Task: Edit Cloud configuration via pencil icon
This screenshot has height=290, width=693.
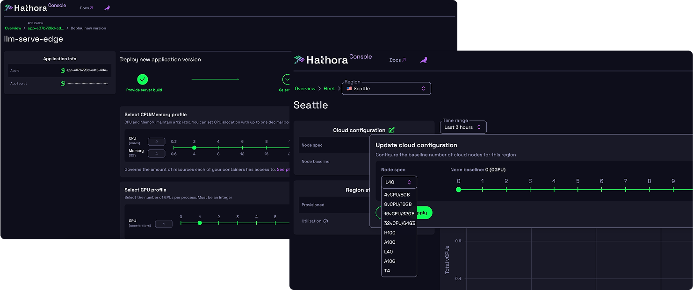Action: tap(392, 130)
